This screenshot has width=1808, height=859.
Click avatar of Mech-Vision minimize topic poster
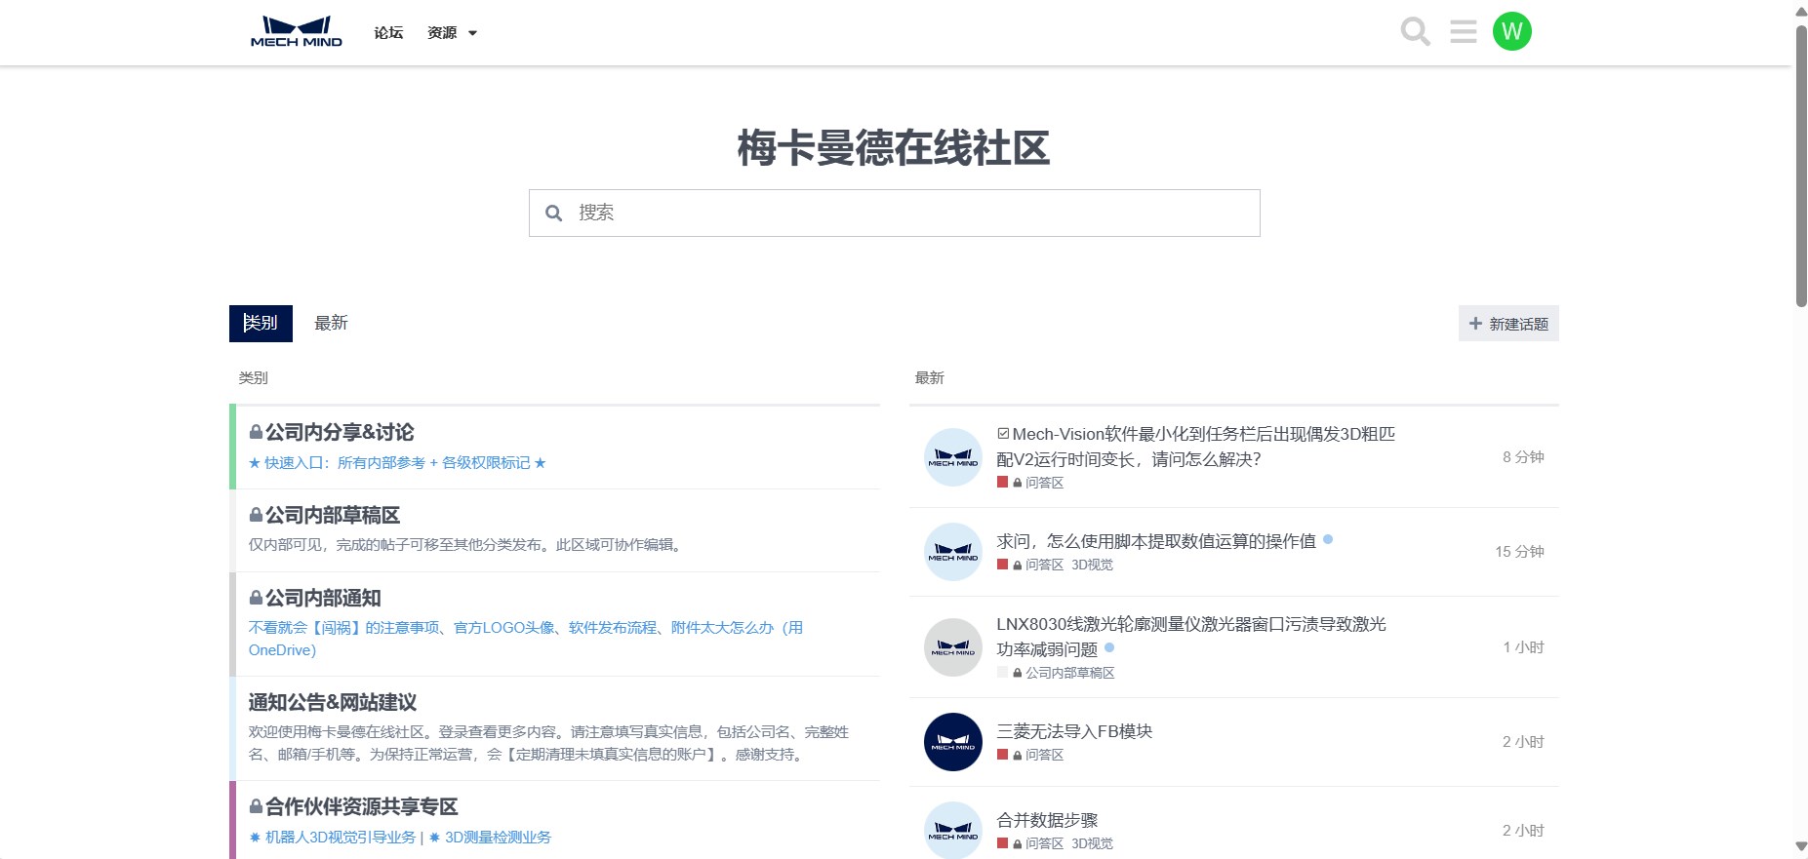pos(952,457)
